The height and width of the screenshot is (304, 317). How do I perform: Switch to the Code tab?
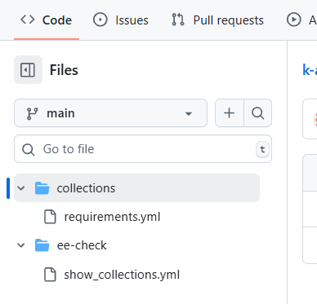pos(47,20)
